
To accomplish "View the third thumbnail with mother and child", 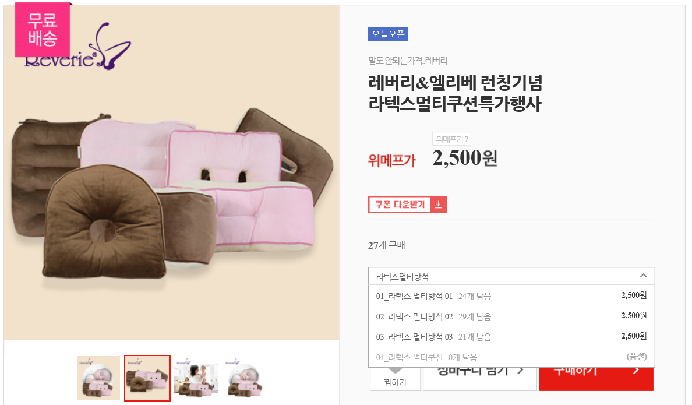I will coord(196,378).
